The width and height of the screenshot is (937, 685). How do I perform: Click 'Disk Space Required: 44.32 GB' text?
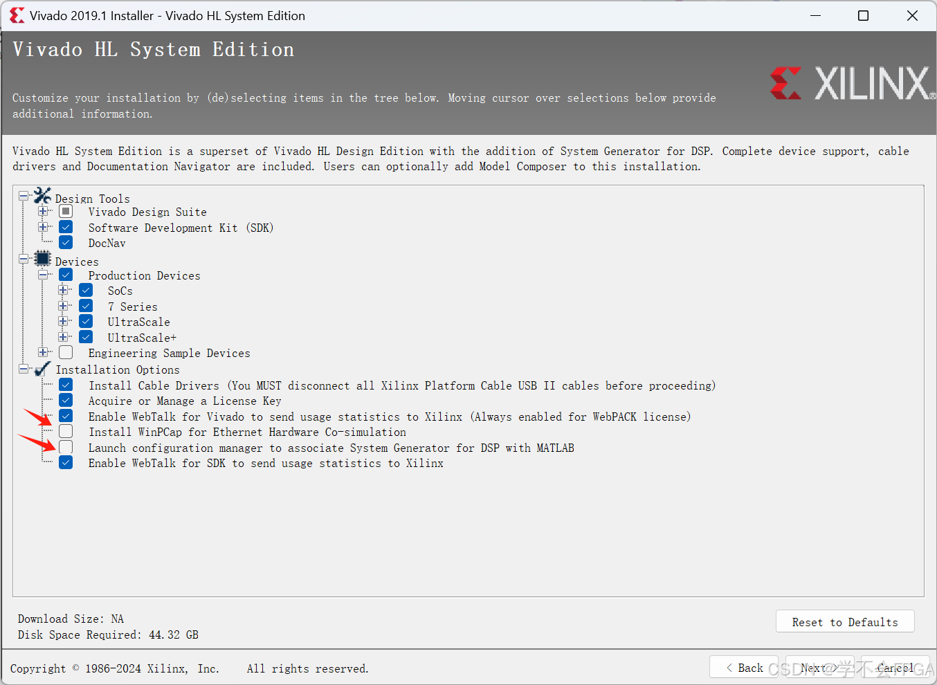click(x=108, y=634)
